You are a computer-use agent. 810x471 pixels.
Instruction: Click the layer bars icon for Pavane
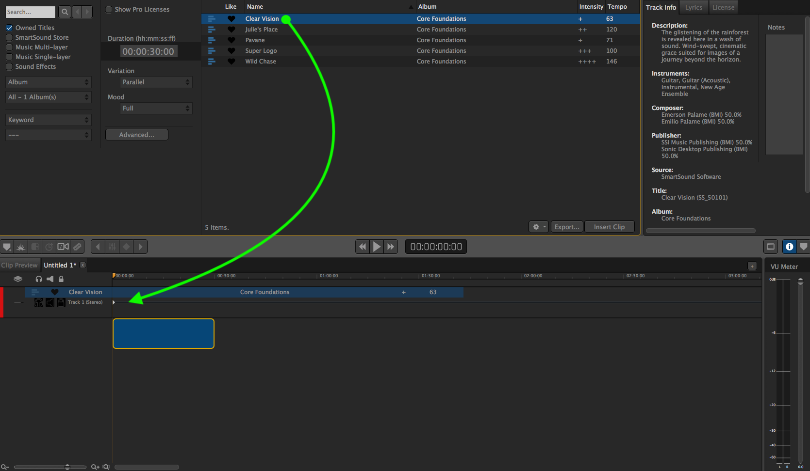click(x=212, y=40)
